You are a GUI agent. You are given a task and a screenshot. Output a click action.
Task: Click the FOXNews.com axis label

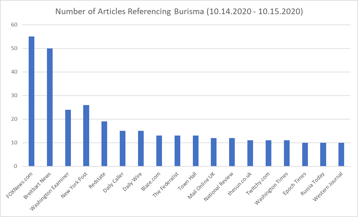pyautogui.click(x=20, y=185)
